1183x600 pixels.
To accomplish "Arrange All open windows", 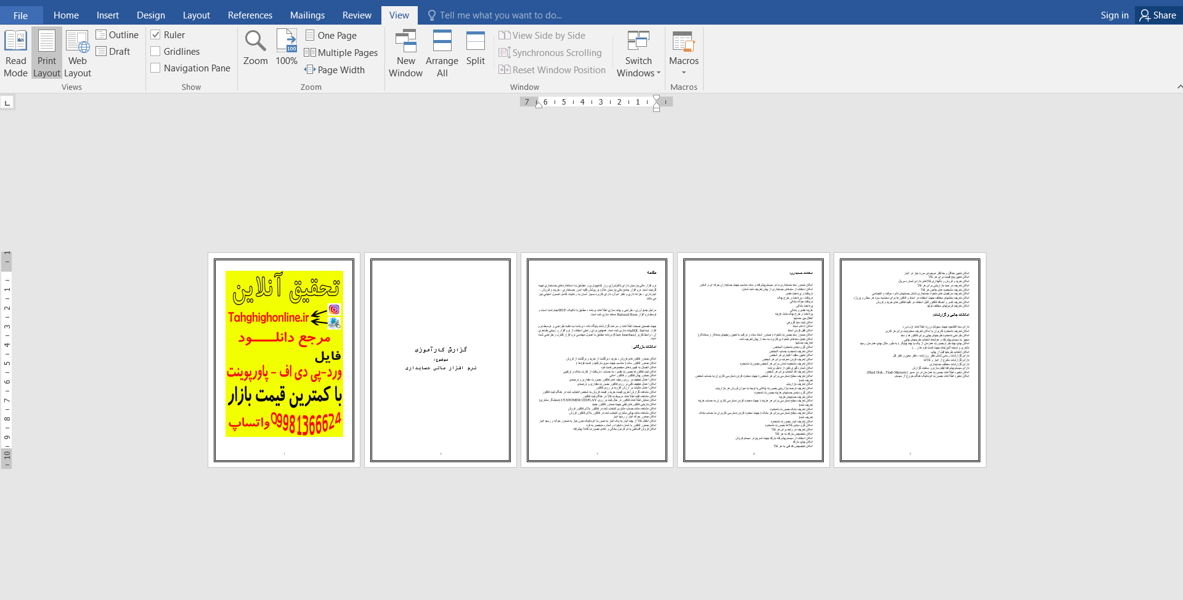I will 442,54.
